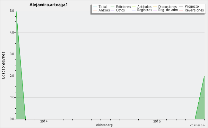Click the Proyecto legend label
The height and width of the screenshot is (128, 208).
click(192, 7)
